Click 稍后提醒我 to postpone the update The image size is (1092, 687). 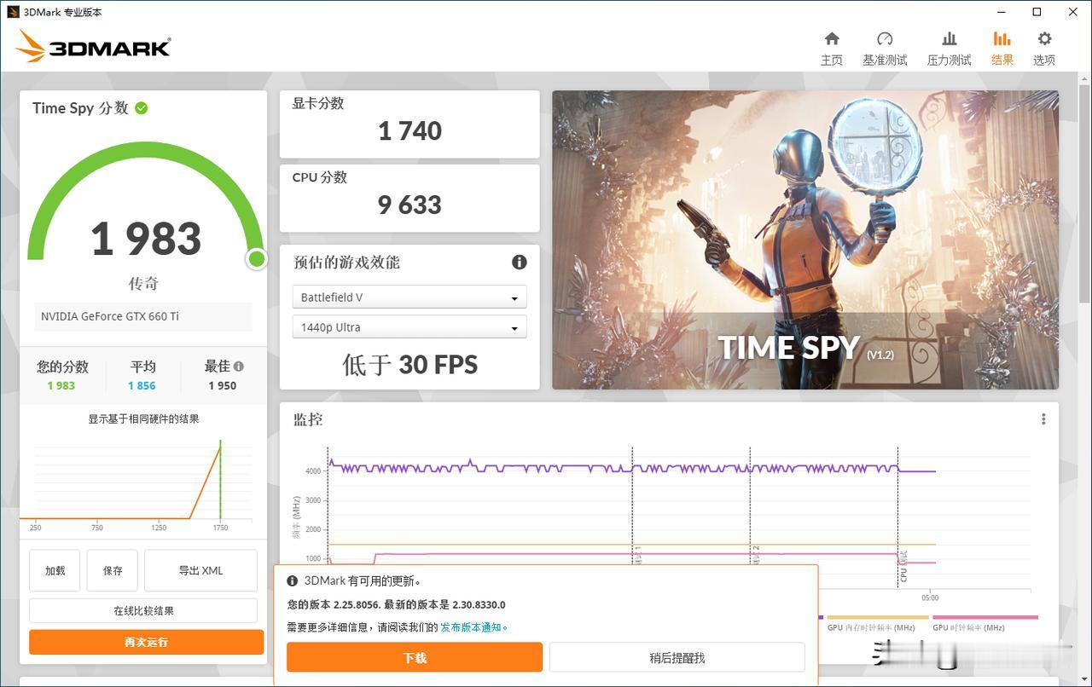(677, 657)
